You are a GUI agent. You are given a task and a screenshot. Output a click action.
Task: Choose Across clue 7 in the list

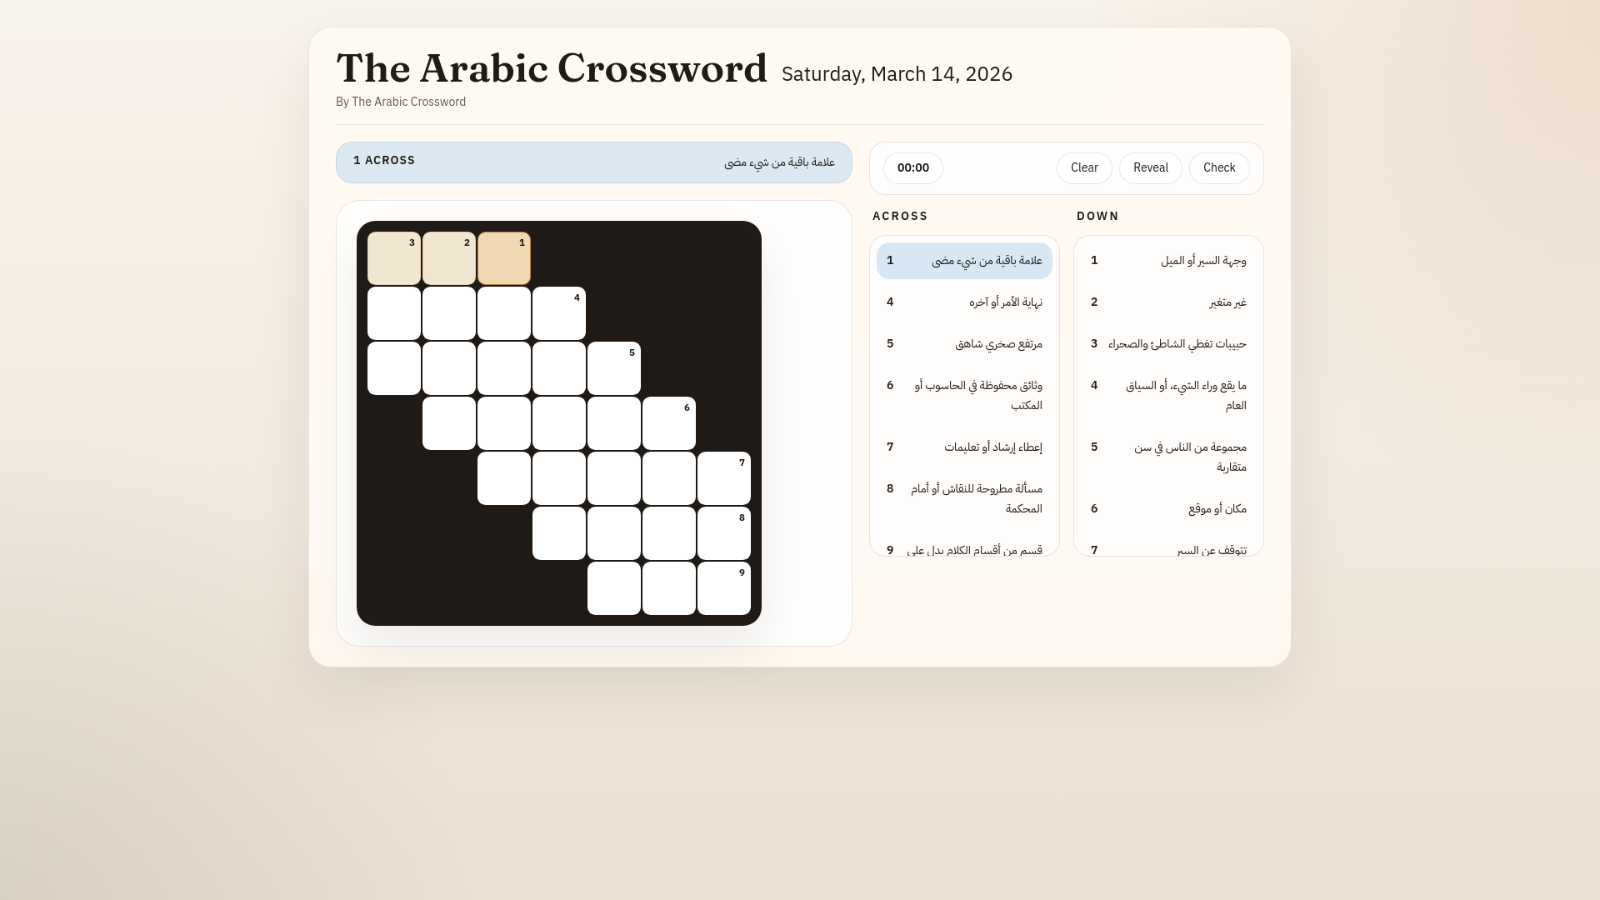[964, 447]
